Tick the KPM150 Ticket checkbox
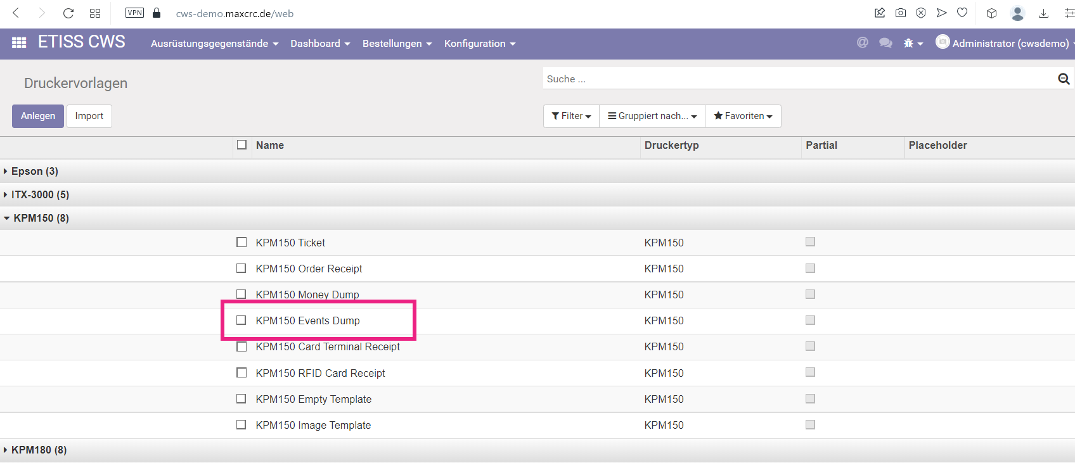The width and height of the screenshot is (1075, 463). pos(241,242)
